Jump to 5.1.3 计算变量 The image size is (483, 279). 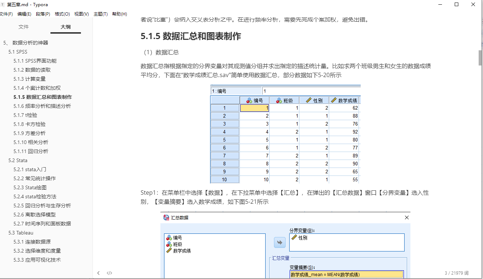[30, 79]
